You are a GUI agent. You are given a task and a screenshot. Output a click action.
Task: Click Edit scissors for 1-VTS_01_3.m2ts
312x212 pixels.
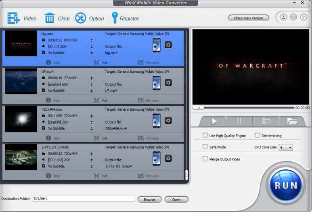click(101, 176)
